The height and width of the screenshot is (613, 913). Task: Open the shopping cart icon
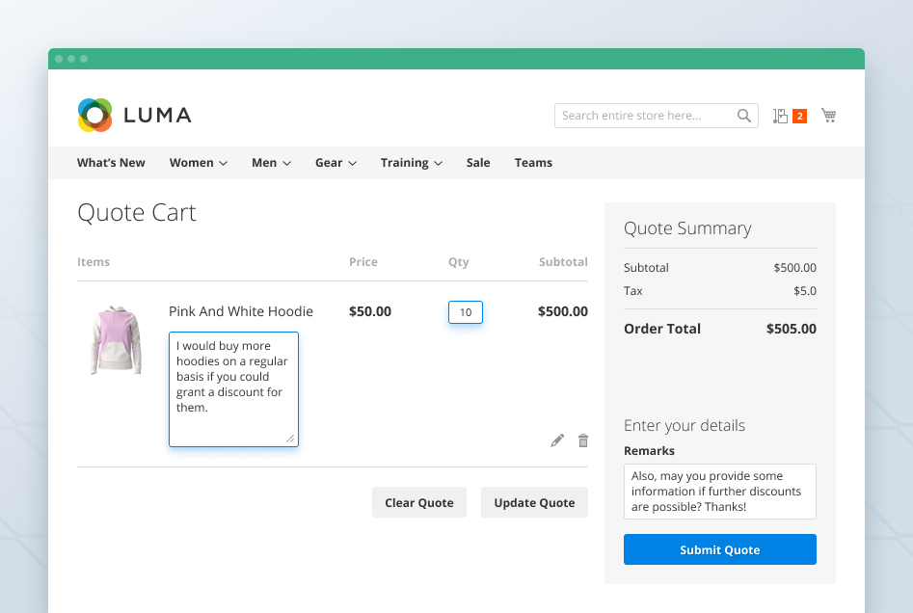coord(828,116)
